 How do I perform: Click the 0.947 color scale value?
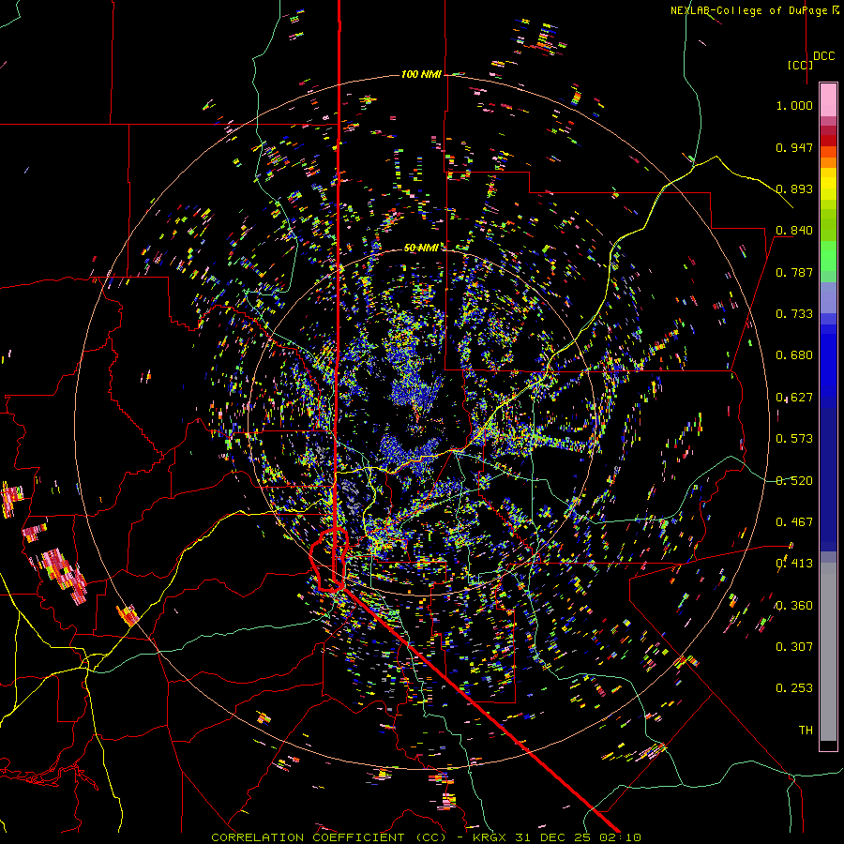point(794,147)
